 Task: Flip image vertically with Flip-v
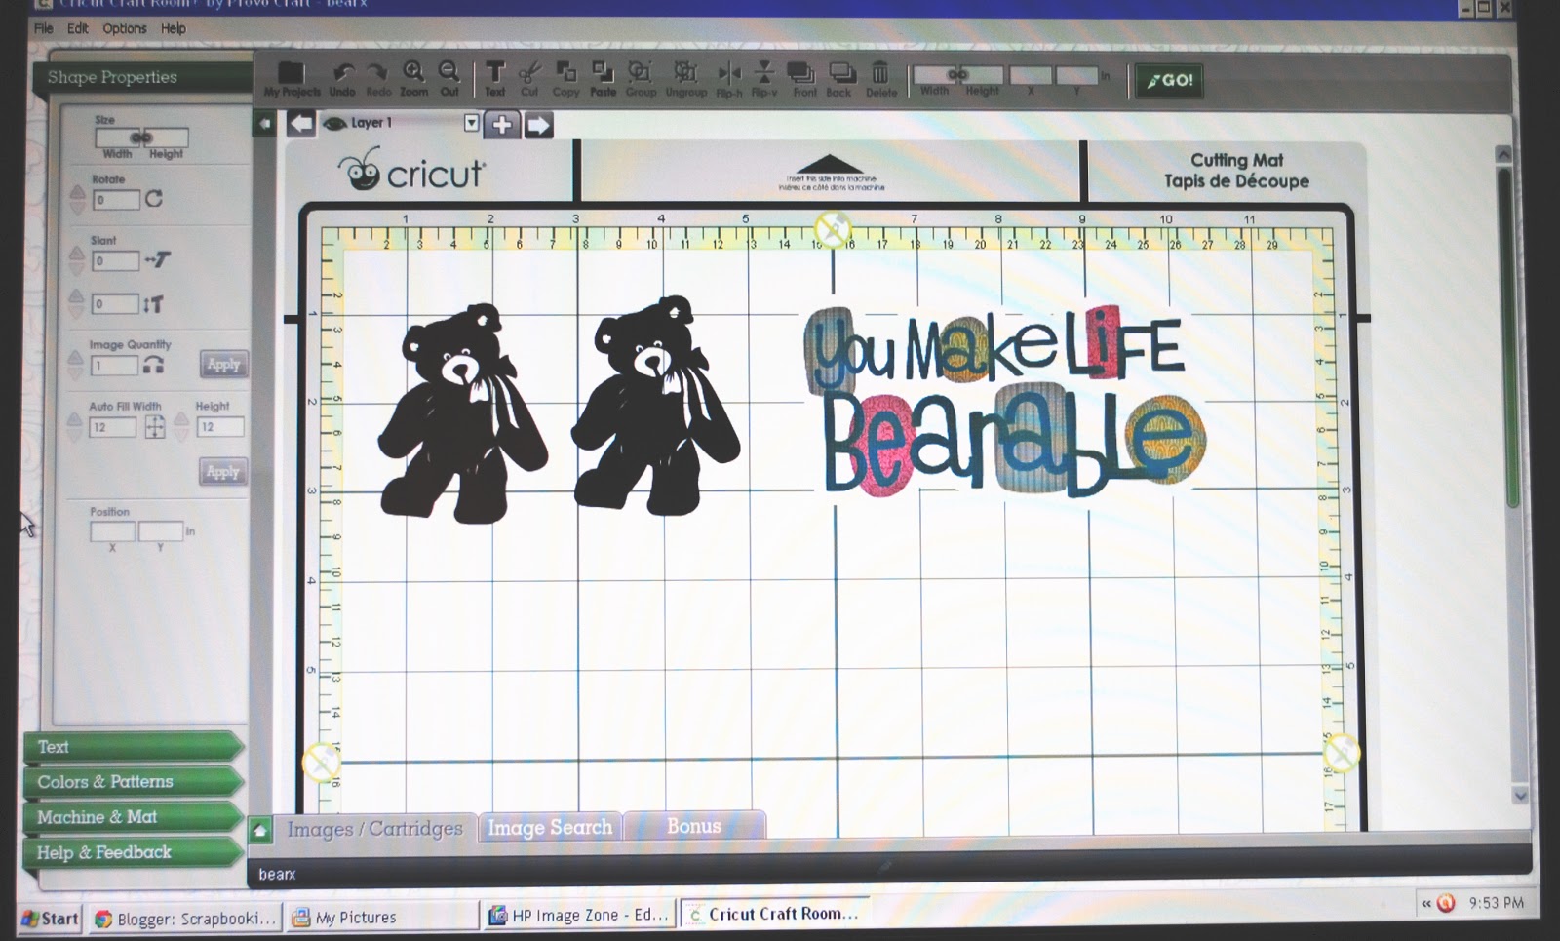tap(764, 79)
